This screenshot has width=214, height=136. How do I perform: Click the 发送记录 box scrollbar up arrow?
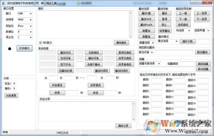(x=134, y=104)
